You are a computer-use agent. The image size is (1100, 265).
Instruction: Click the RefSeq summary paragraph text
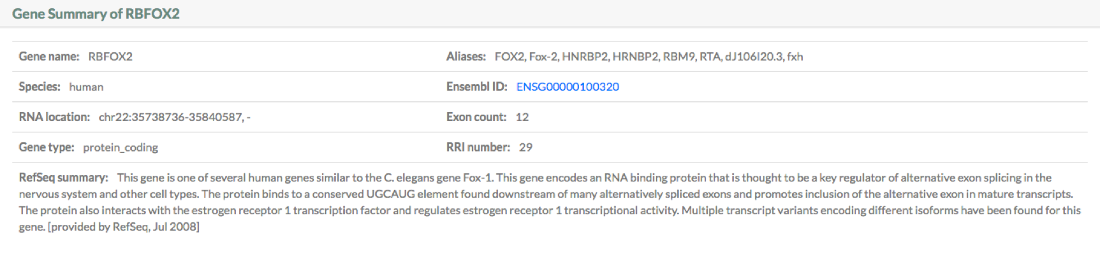550,202
